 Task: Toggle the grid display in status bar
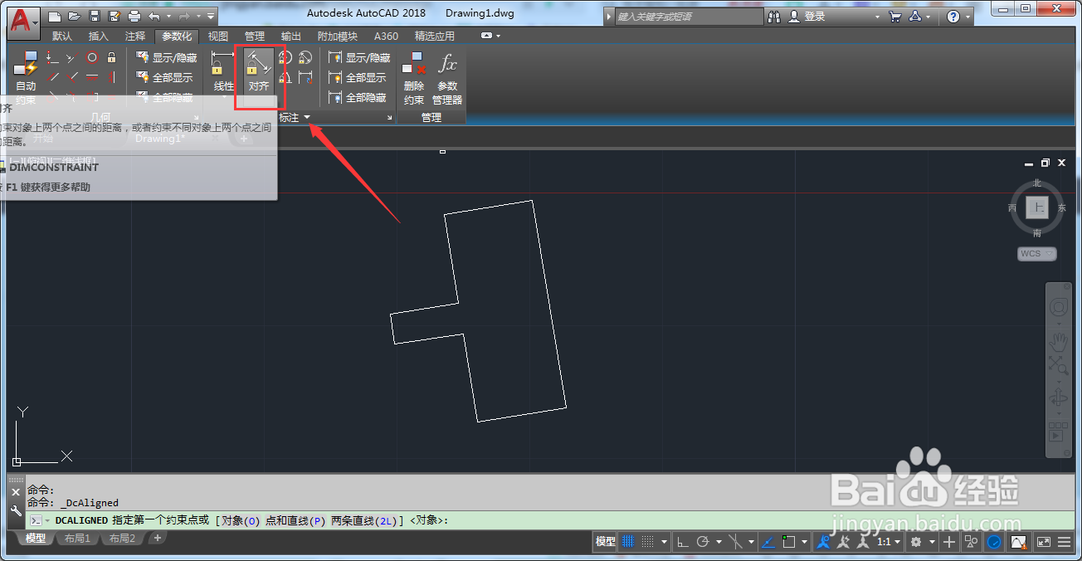click(x=628, y=542)
